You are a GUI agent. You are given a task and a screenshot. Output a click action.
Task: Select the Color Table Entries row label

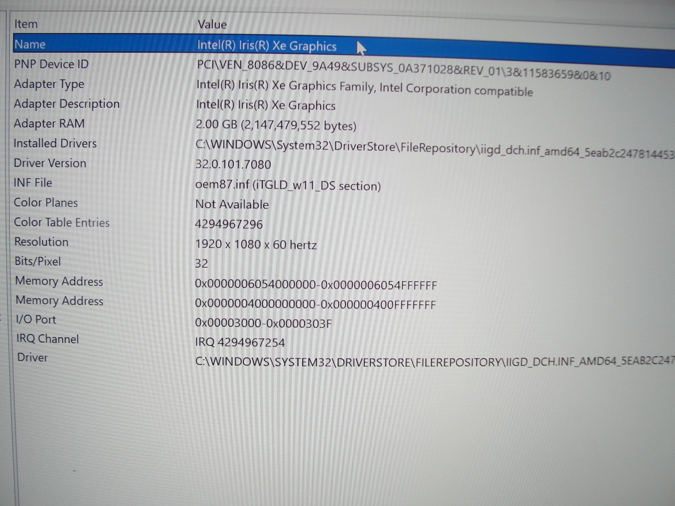pos(62,222)
